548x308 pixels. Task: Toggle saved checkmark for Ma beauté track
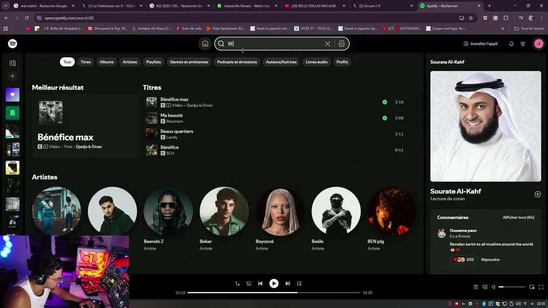click(384, 118)
